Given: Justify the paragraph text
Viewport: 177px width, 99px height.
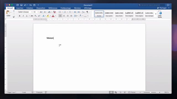Looking at the screenshot, I should [71, 16].
